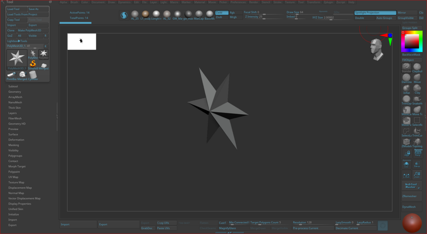
Task: Open the Stroke menu
Action: coord(277,2)
